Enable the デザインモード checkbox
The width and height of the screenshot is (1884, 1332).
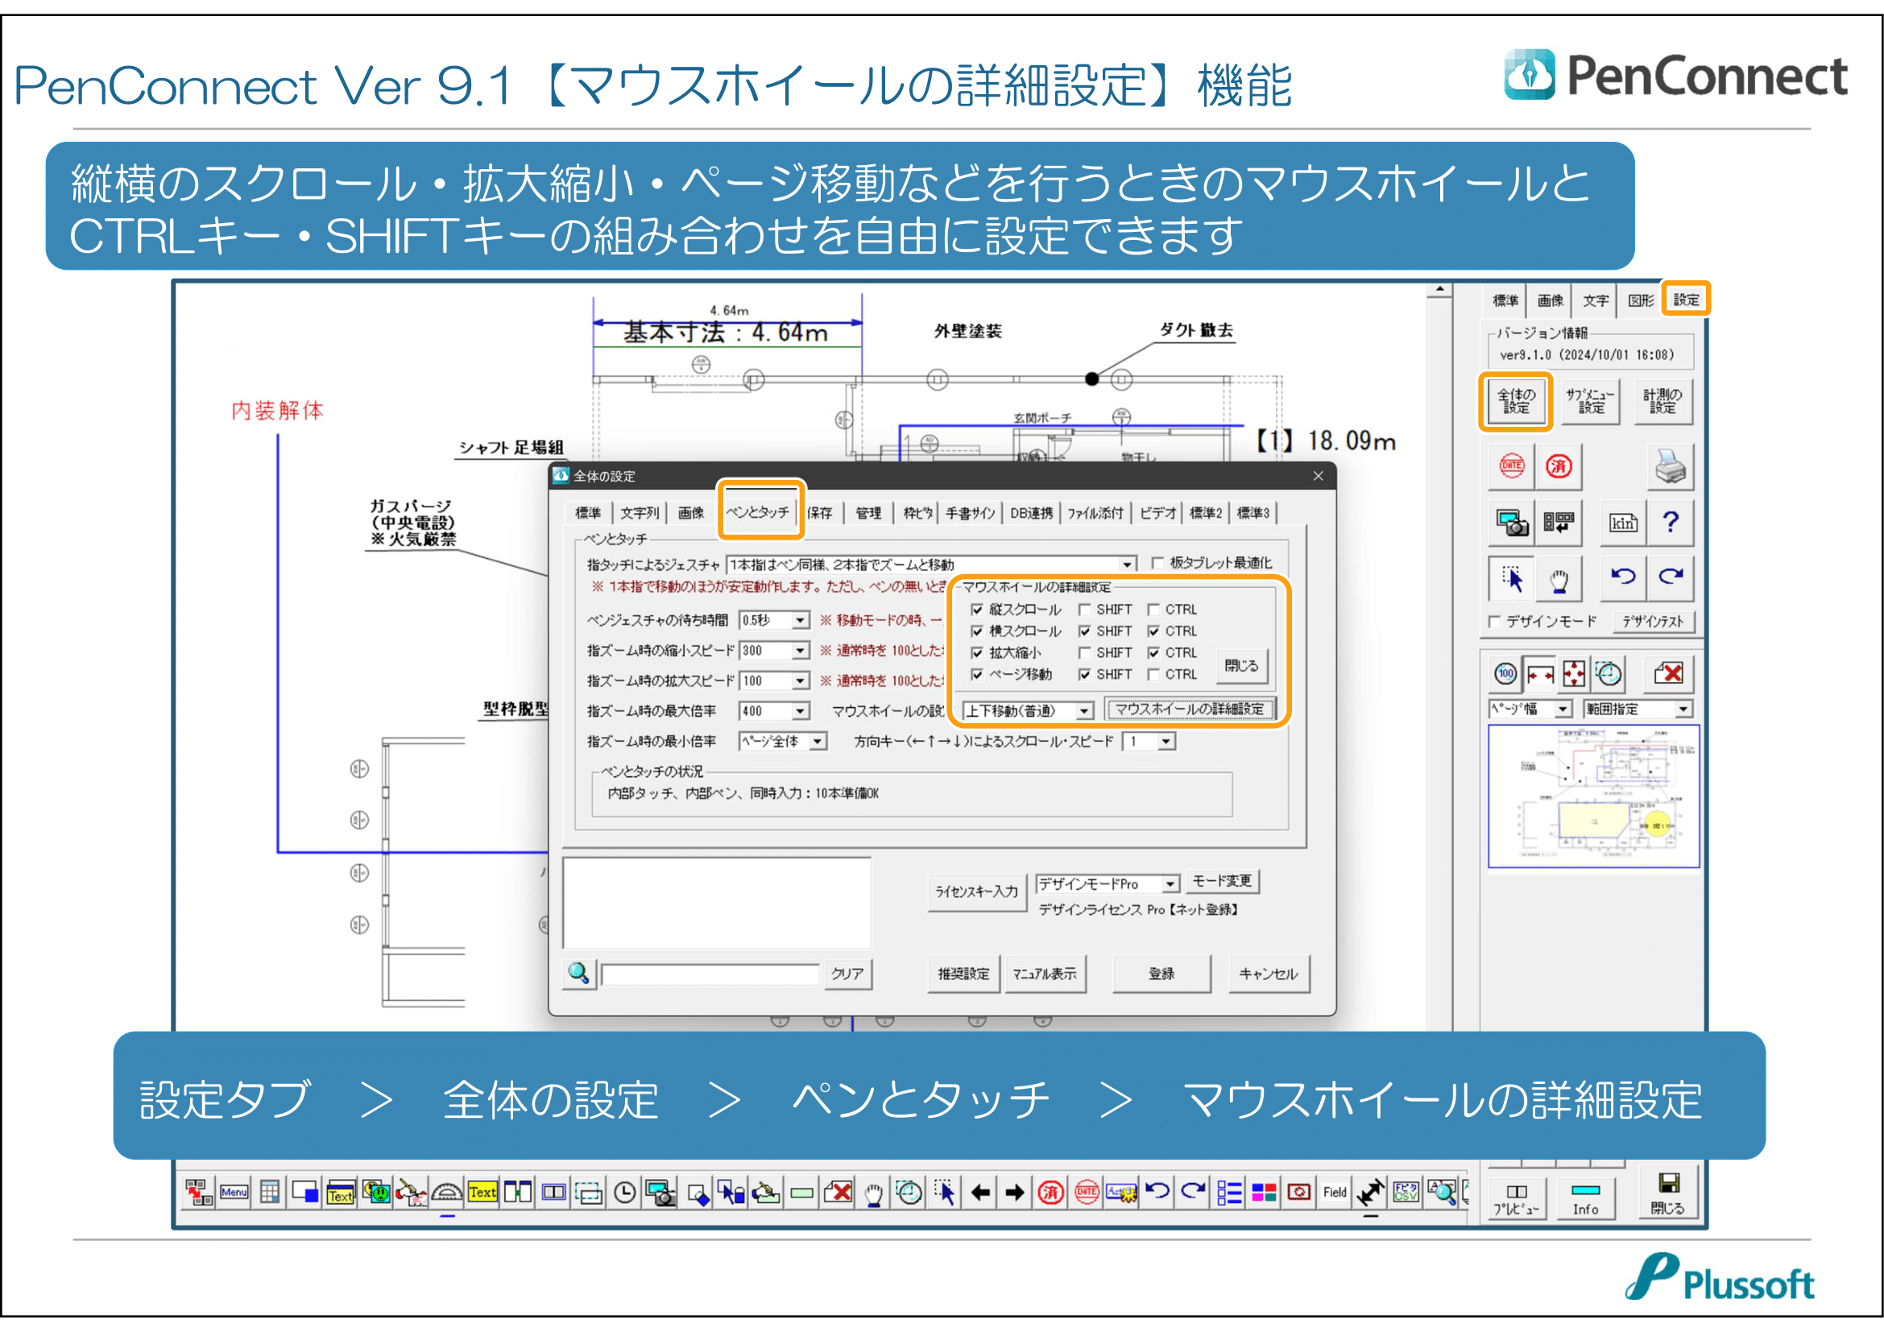1494,622
